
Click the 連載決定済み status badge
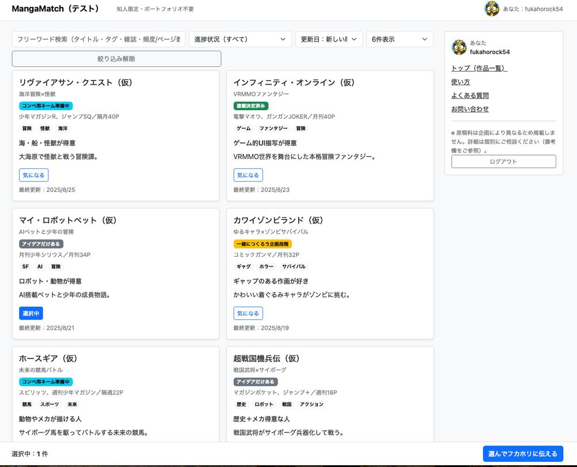click(x=251, y=106)
